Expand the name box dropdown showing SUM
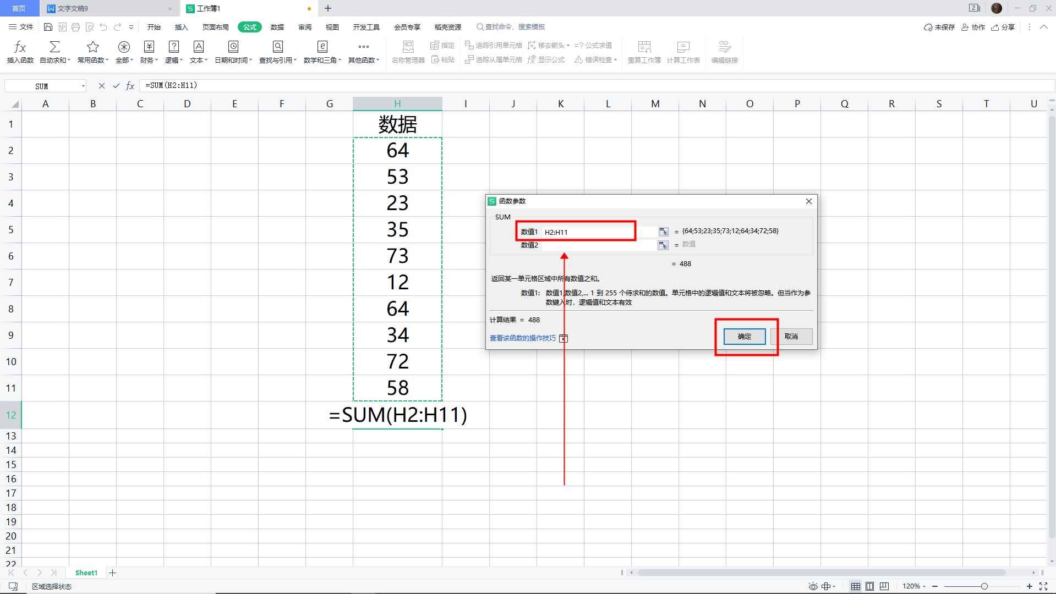 [x=83, y=86]
